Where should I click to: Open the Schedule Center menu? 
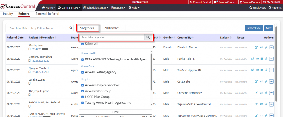tap(96, 8)
